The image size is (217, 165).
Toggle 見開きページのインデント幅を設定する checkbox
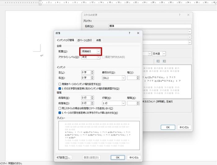click(60, 84)
